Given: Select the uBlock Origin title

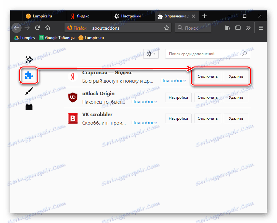Looking at the screenshot, I should pos(98,94).
